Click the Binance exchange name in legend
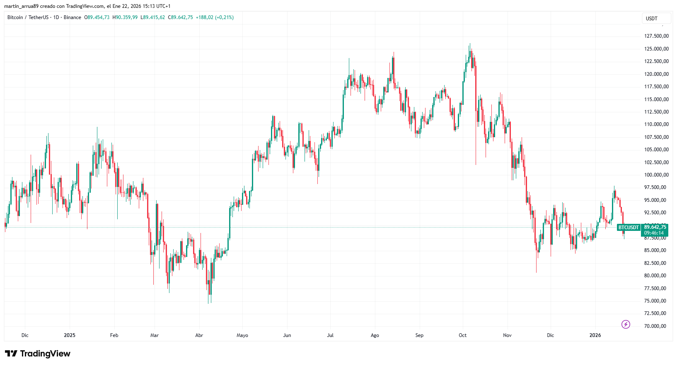677x366 pixels. (73, 17)
